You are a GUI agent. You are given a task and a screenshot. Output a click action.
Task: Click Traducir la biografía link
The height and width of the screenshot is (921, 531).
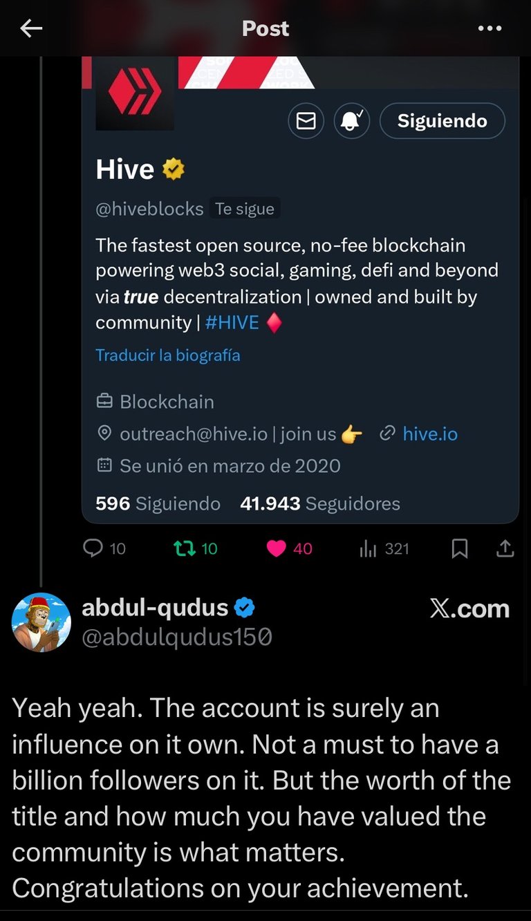coord(168,355)
